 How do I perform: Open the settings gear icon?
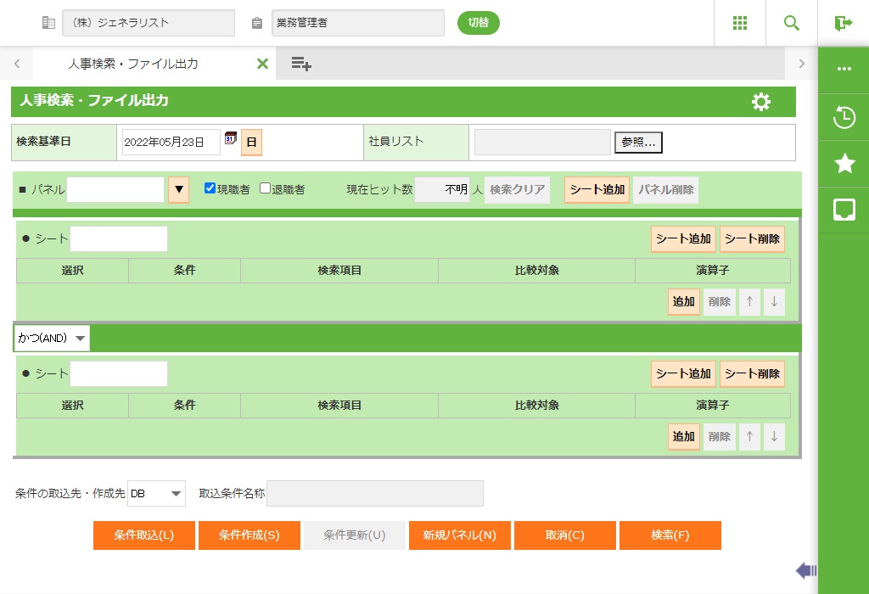[x=761, y=102]
